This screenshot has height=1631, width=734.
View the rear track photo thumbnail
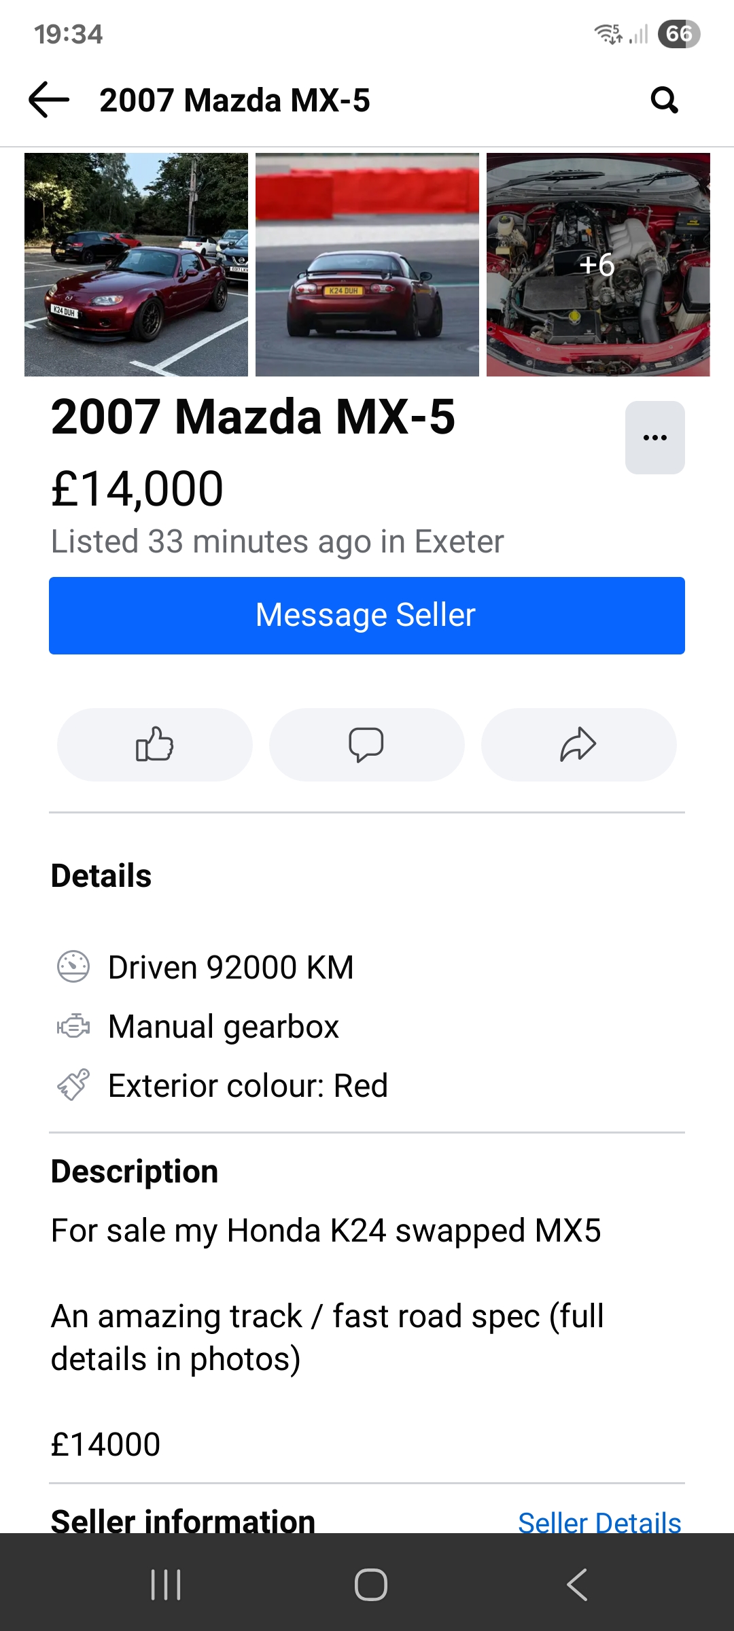[367, 264]
